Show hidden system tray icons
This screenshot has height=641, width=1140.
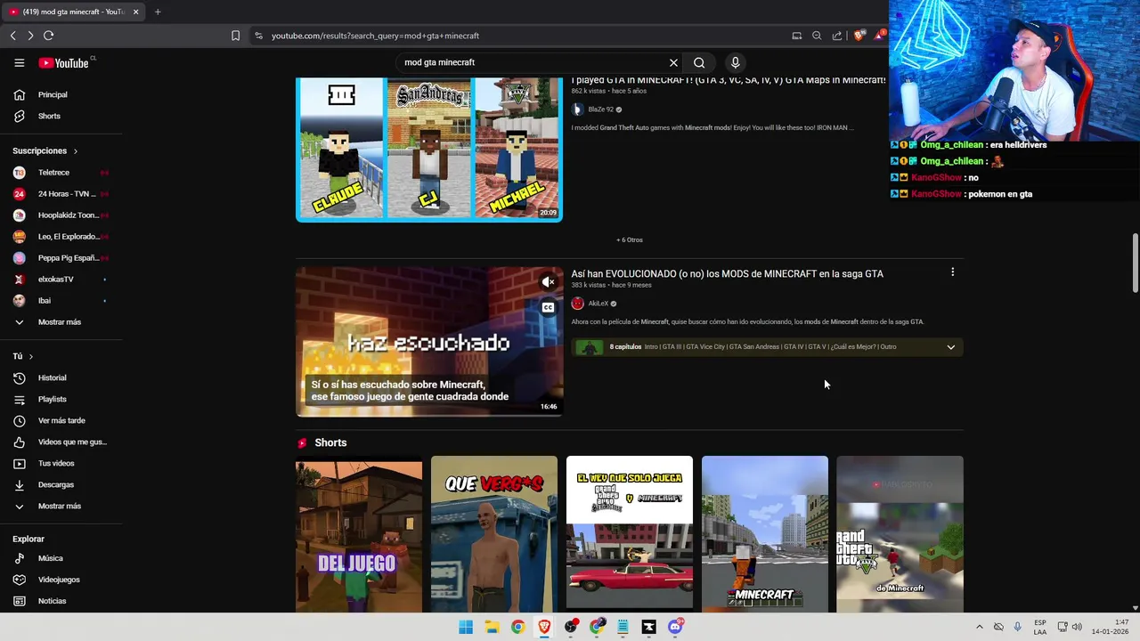coord(980,627)
